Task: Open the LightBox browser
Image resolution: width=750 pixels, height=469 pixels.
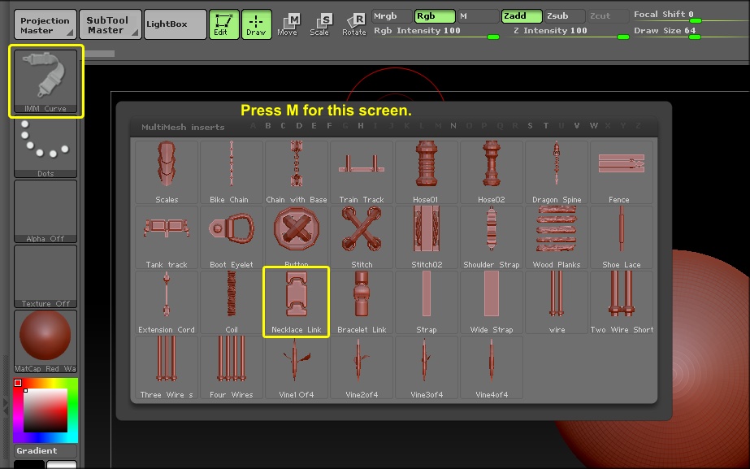Action: point(176,24)
